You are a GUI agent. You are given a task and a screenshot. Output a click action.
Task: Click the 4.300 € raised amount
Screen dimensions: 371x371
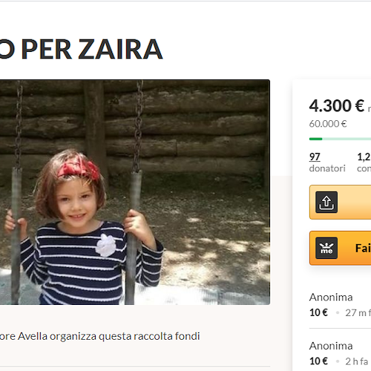pos(337,105)
